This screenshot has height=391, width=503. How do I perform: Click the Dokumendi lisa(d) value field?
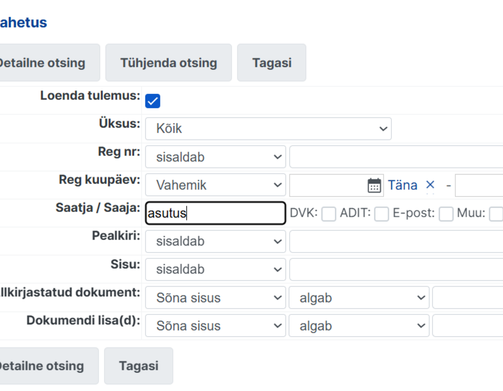pyautogui.click(x=468, y=326)
